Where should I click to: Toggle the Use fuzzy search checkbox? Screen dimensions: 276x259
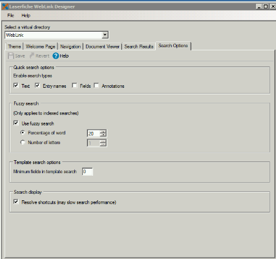(x=16, y=123)
